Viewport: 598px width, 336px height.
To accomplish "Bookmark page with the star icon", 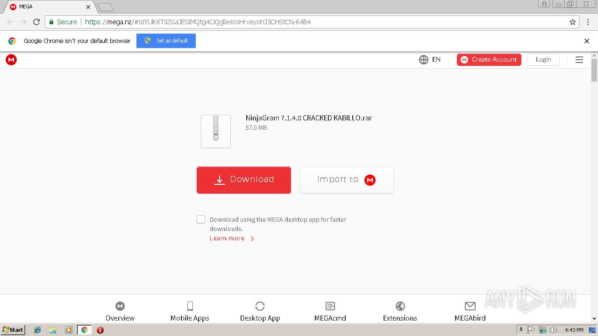I will 573,22.
